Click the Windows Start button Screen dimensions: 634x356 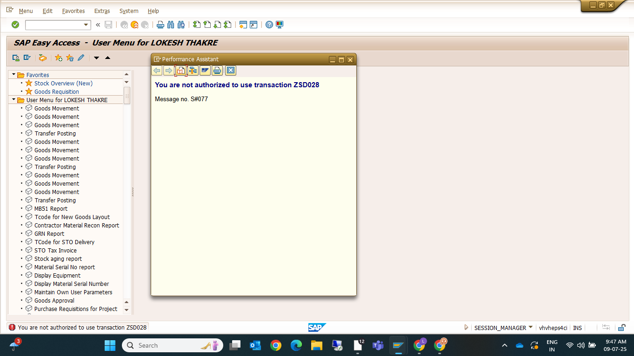point(110,345)
